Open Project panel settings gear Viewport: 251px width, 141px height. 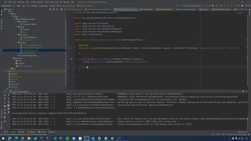[x=61, y=9]
